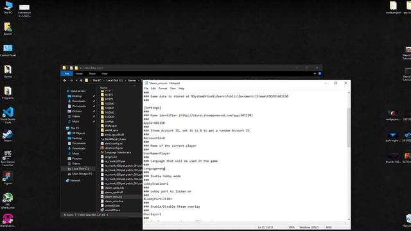Open recent locations dropdown in Explorer
Viewport: 411px width, 231px height.
[76, 80]
